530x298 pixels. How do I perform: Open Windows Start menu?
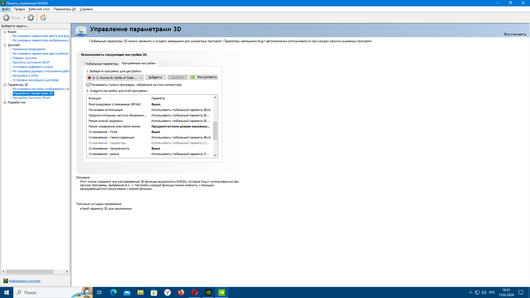[7, 292]
